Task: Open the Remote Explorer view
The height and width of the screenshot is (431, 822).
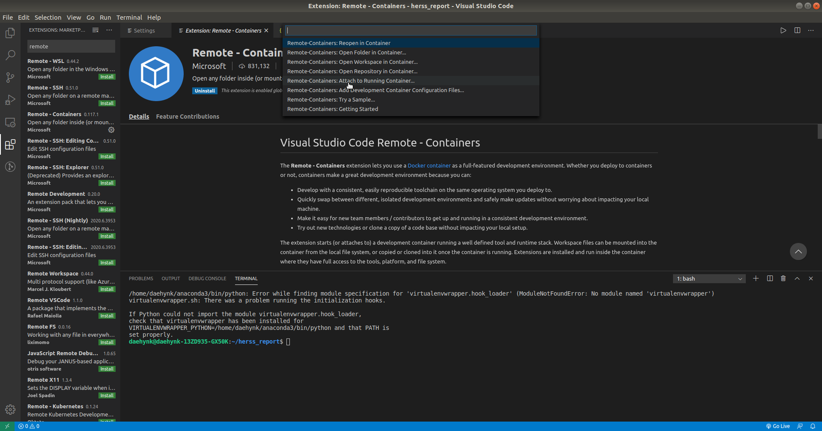Action: 10,122
